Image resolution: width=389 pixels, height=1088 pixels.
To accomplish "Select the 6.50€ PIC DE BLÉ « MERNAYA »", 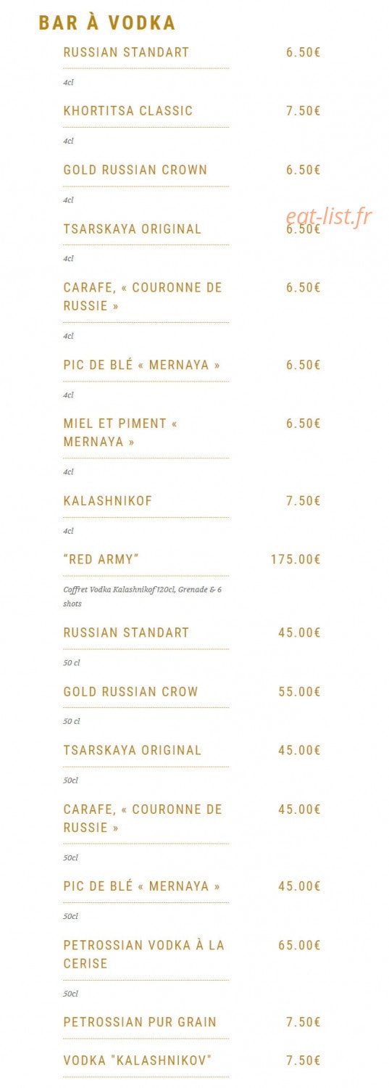I will tap(142, 365).
